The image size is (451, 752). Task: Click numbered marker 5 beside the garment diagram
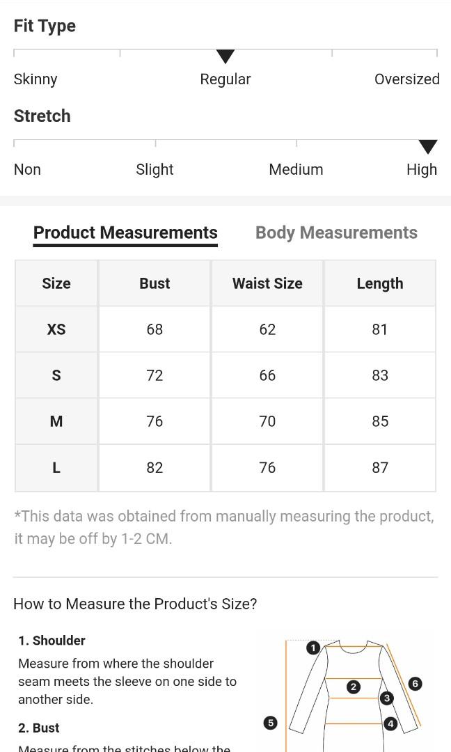(270, 723)
